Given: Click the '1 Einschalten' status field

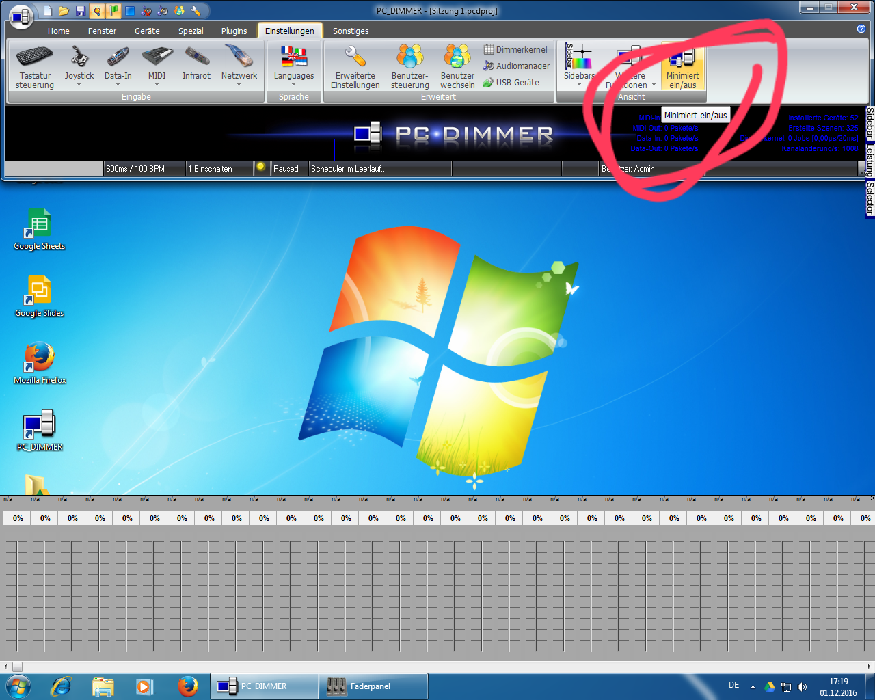Looking at the screenshot, I should point(219,169).
